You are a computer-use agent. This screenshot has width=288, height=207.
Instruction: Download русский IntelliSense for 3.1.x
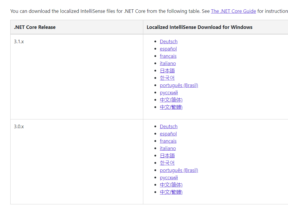click(169, 93)
